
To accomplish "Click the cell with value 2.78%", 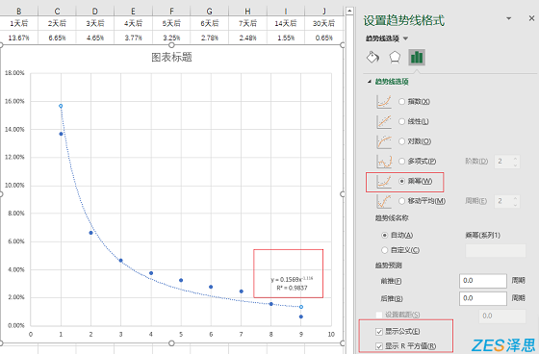I will [210, 38].
